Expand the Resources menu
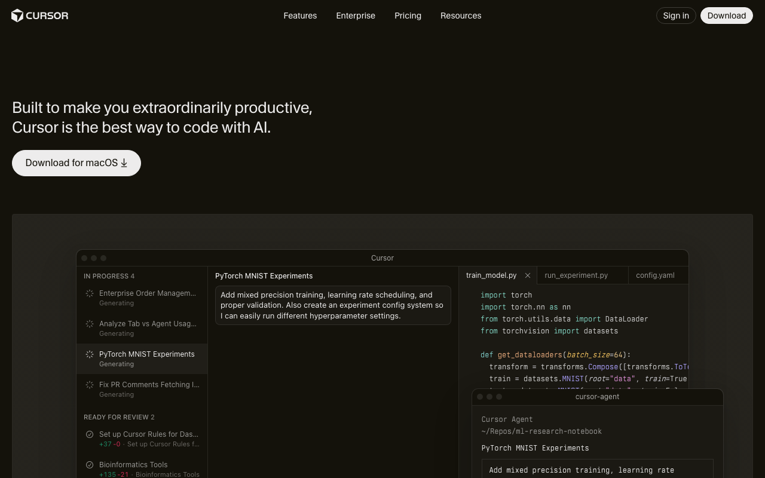765x478 pixels. coord(461,16)
